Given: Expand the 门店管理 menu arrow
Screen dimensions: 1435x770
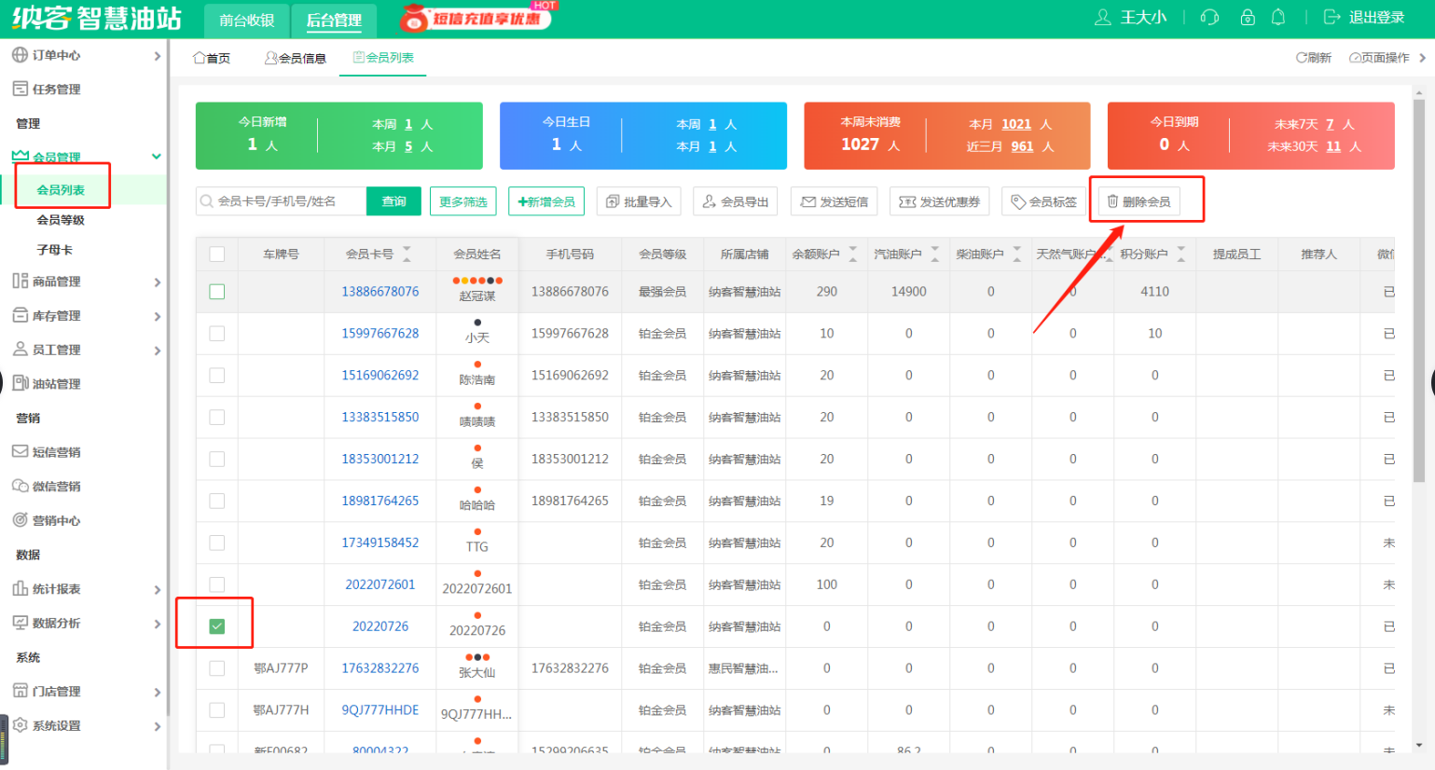Looking at the screenshot, I should click(x=157, y=693).
